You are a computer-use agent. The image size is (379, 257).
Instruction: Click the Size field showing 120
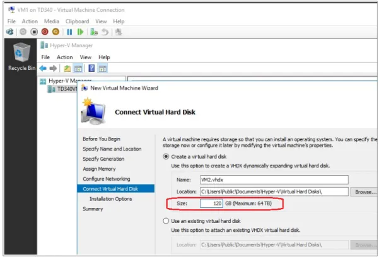pos(211,203)
